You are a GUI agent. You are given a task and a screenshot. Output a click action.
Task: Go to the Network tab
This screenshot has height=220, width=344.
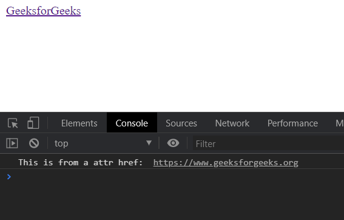point(232,123)
